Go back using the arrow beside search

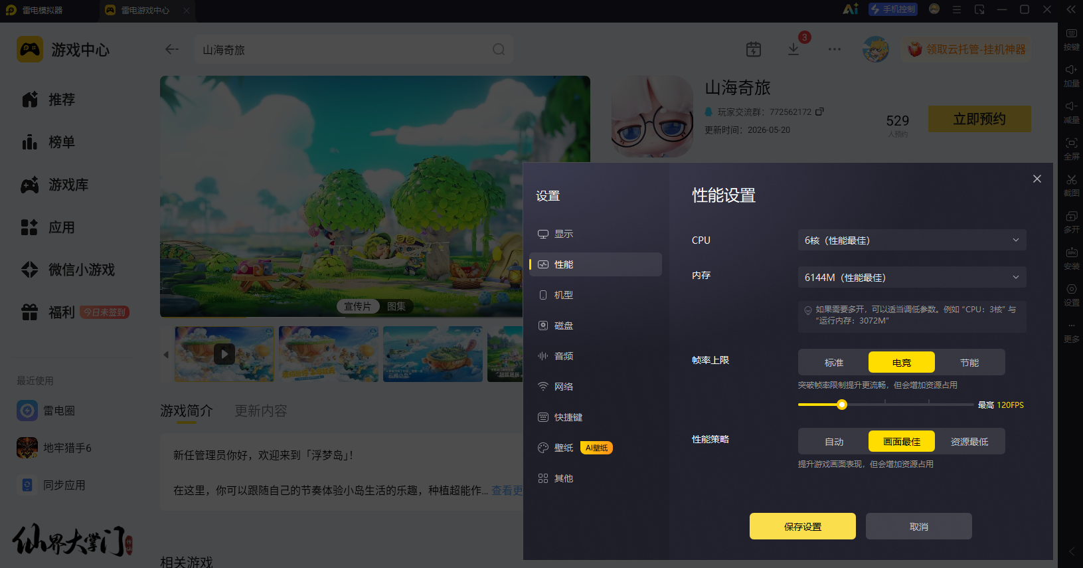pos(172,49)
